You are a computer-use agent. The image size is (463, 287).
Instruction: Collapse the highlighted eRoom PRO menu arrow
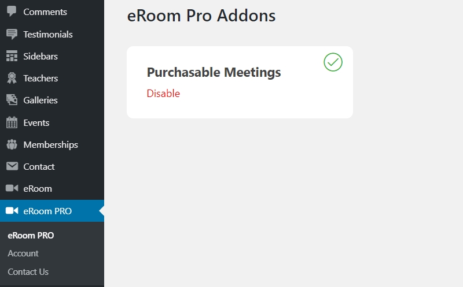(x=102, y=211)
